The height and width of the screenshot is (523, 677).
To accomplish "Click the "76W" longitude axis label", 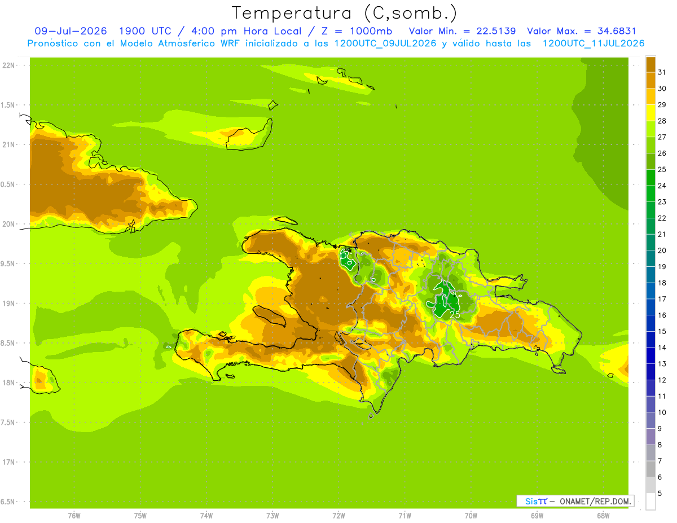I will (x=74, y=516).
